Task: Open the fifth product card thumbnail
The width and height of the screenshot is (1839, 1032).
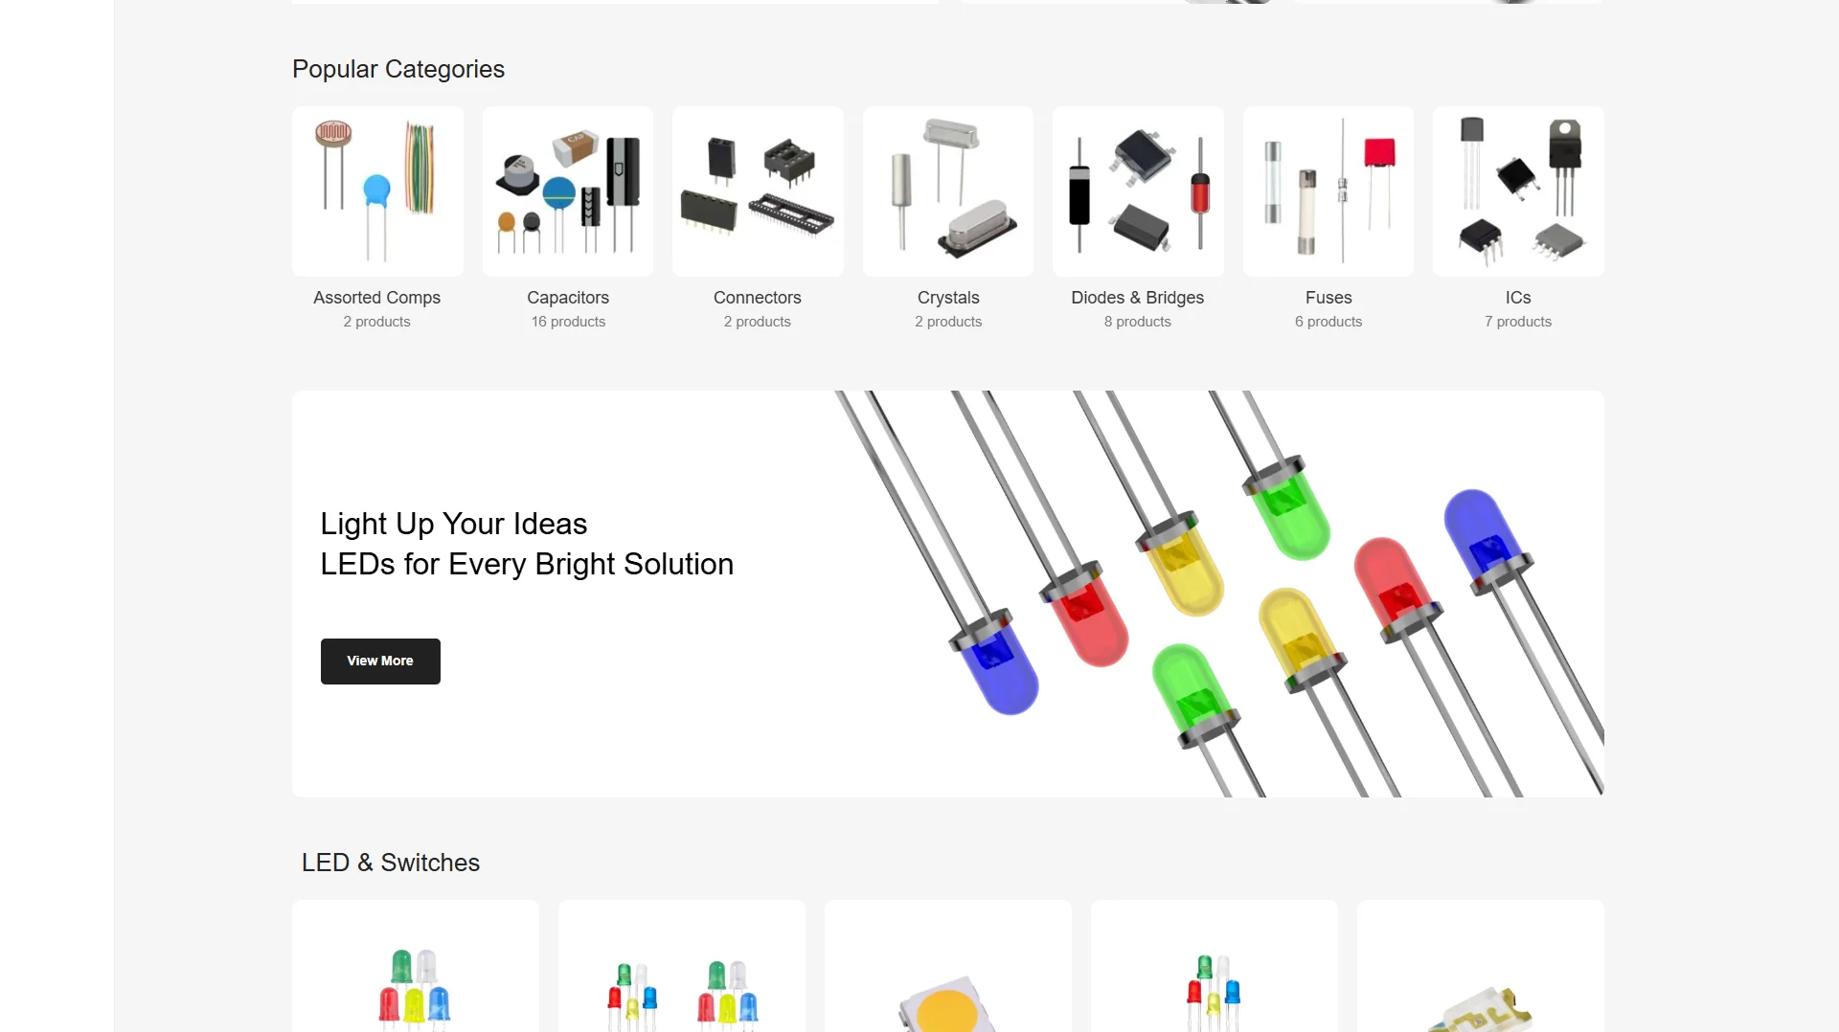Action: (1481, 966)
